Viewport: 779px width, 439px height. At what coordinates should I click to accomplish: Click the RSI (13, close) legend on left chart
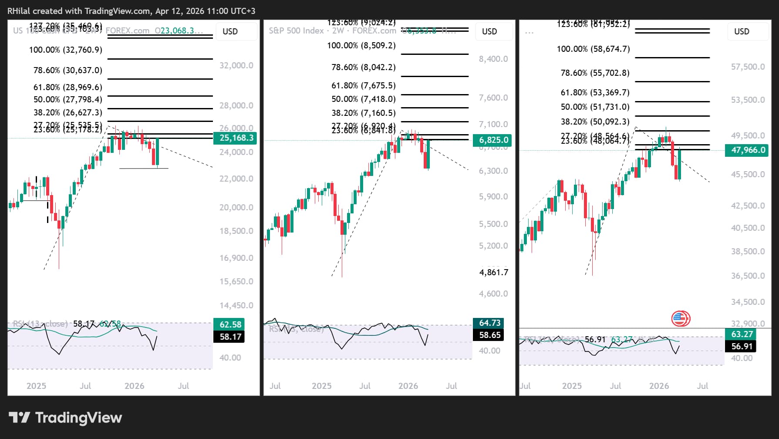click(x=40, y=324)
